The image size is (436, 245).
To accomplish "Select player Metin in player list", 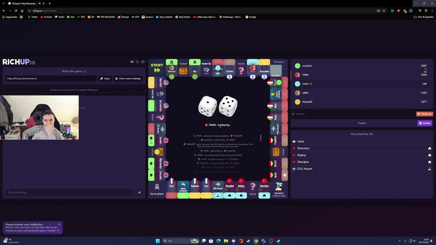I will (x=361, y=75).
